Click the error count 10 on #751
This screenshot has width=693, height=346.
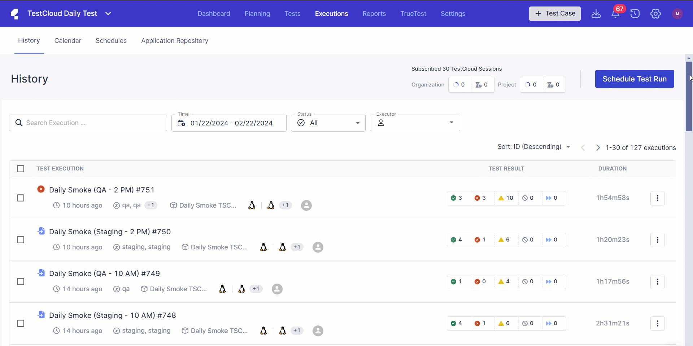pyautogui.click(x=506, y=198)
